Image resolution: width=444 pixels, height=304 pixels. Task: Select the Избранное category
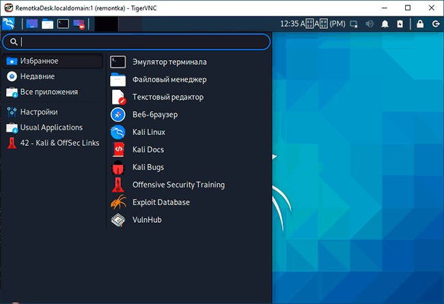click(x=53, y=61)
